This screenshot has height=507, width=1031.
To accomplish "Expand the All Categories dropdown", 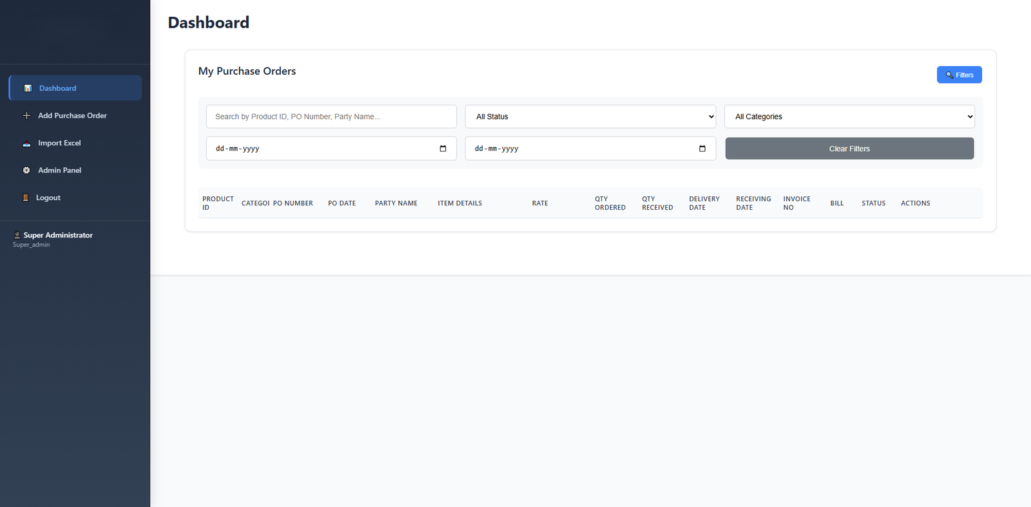I will (x=849, y=116).
